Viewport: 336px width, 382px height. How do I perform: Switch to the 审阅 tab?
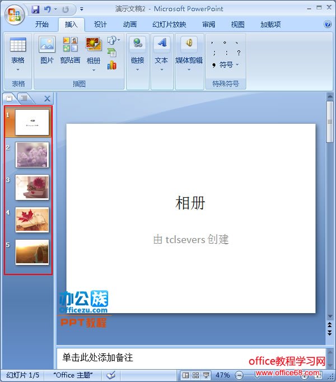click(208, 24)
